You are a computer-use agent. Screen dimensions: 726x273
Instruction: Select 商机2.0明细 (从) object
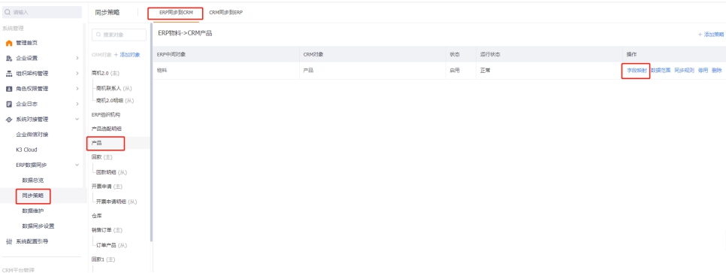pos(115,100)
